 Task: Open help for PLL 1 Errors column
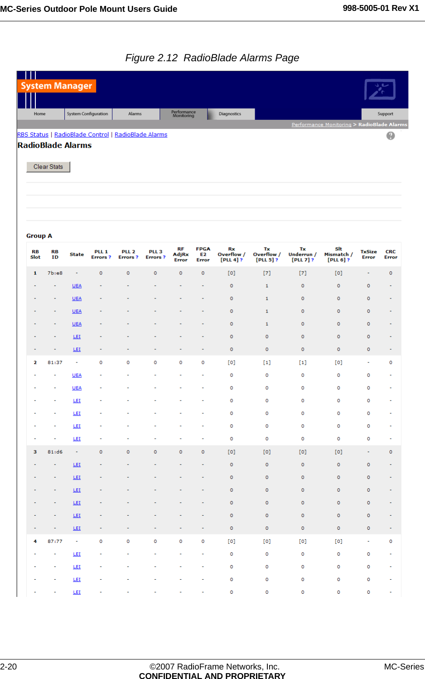[x=110, y=257]
